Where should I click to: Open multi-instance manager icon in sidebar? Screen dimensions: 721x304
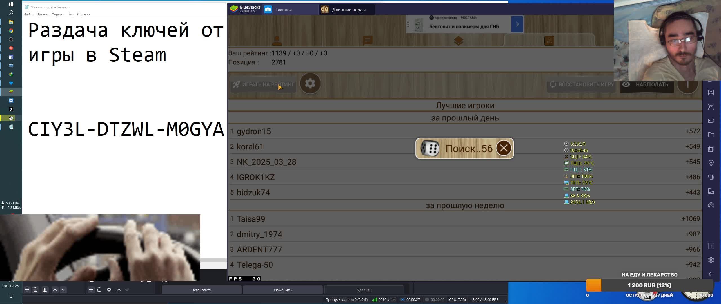pos(711,149)
